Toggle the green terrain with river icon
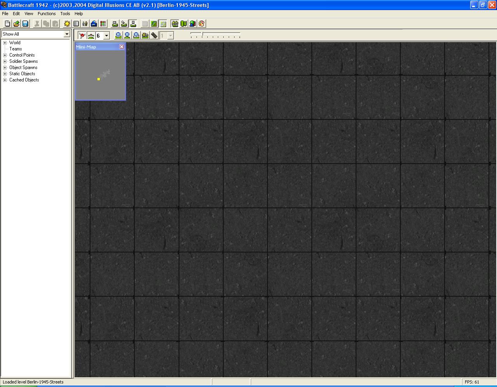 click(154, 24)
